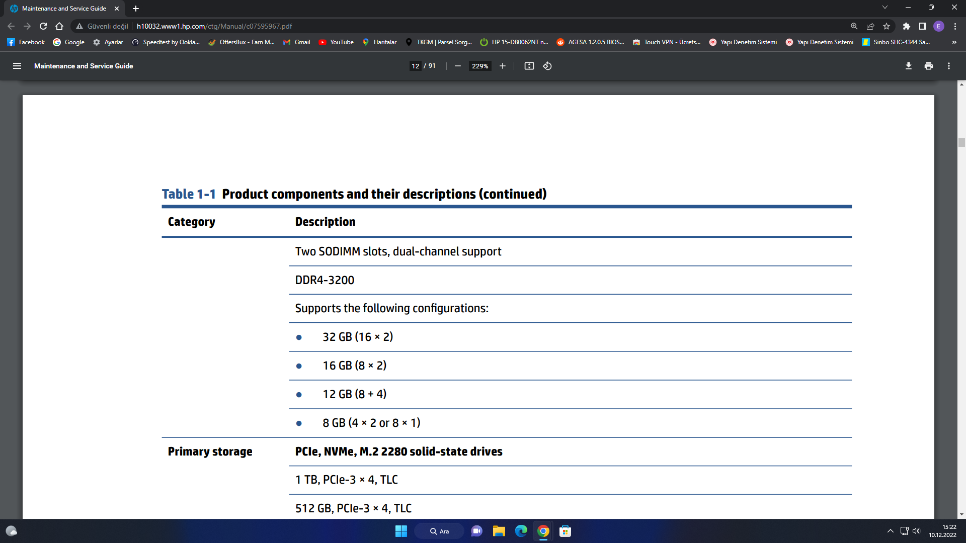Edit the page number field showing 12
Image resolution: width=966 pixels, height=543 pixels.
pyautogui.click(x=416, y=66)
